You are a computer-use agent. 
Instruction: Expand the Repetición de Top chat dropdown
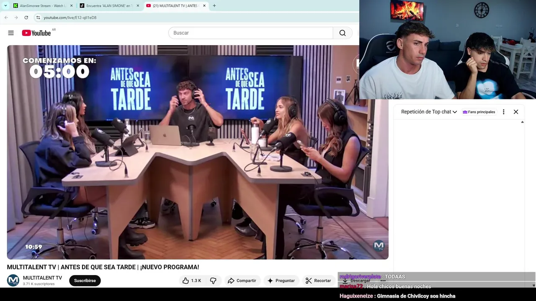pyautogui.click(x=429, y=112)
